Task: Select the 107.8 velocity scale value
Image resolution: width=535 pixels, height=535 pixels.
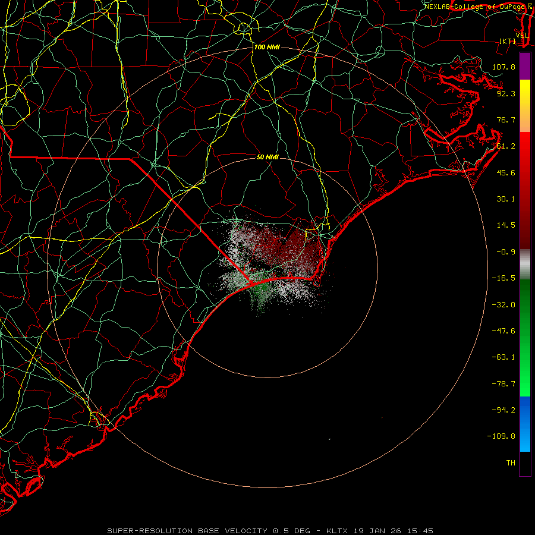Action: (x=503, y=67)
